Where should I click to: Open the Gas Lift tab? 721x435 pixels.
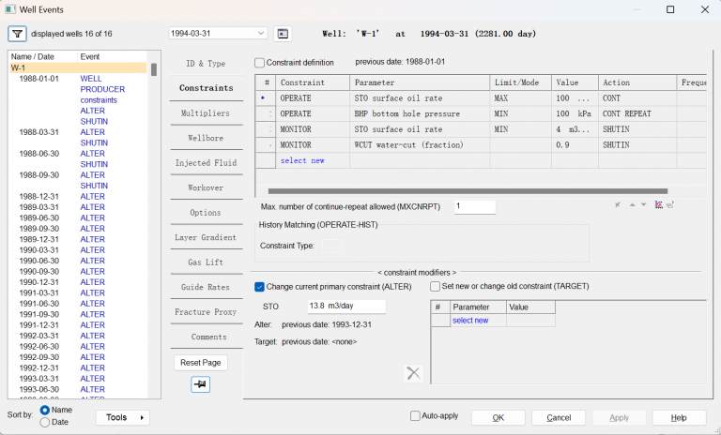205,262
